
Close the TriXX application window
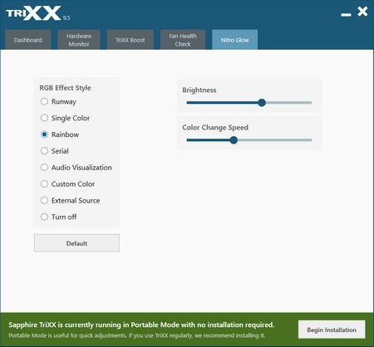click(x=362, y=12)
